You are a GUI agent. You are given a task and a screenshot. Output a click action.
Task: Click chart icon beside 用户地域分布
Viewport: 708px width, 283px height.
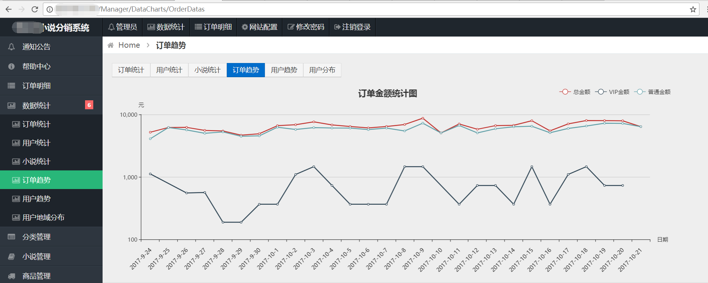(16, 217)
